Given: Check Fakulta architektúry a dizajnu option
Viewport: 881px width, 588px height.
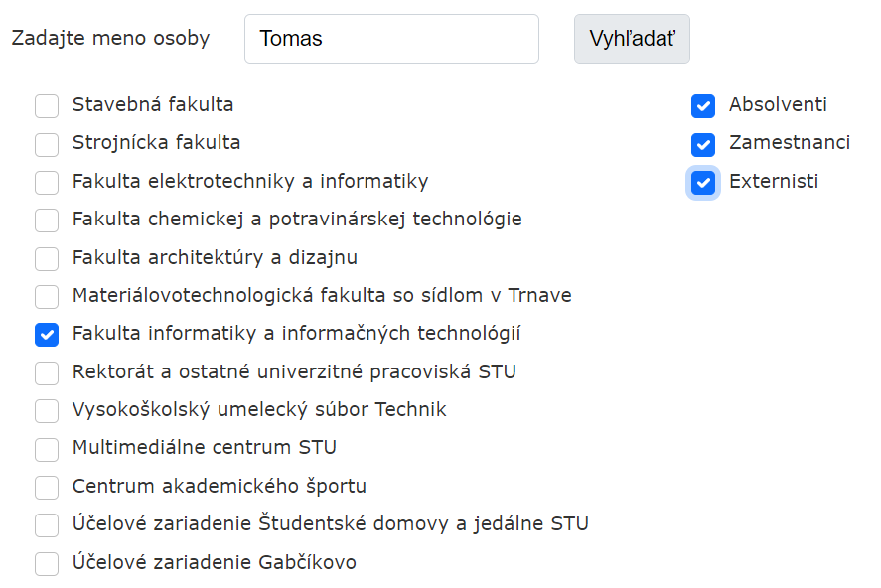Looking at the screenshot, I should tap(47, 259).
